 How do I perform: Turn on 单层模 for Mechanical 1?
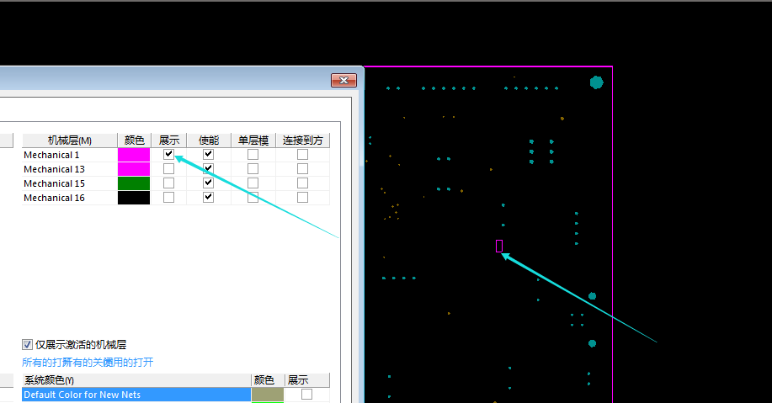pos(253,155)
